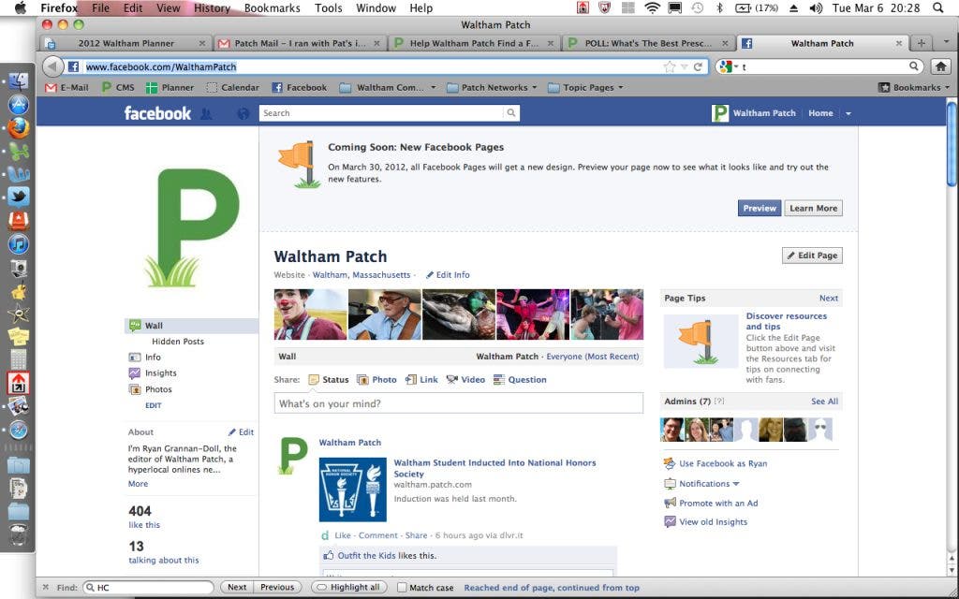Click the Edit Page button
959x599 pixels.
click(x=812, y=256)
